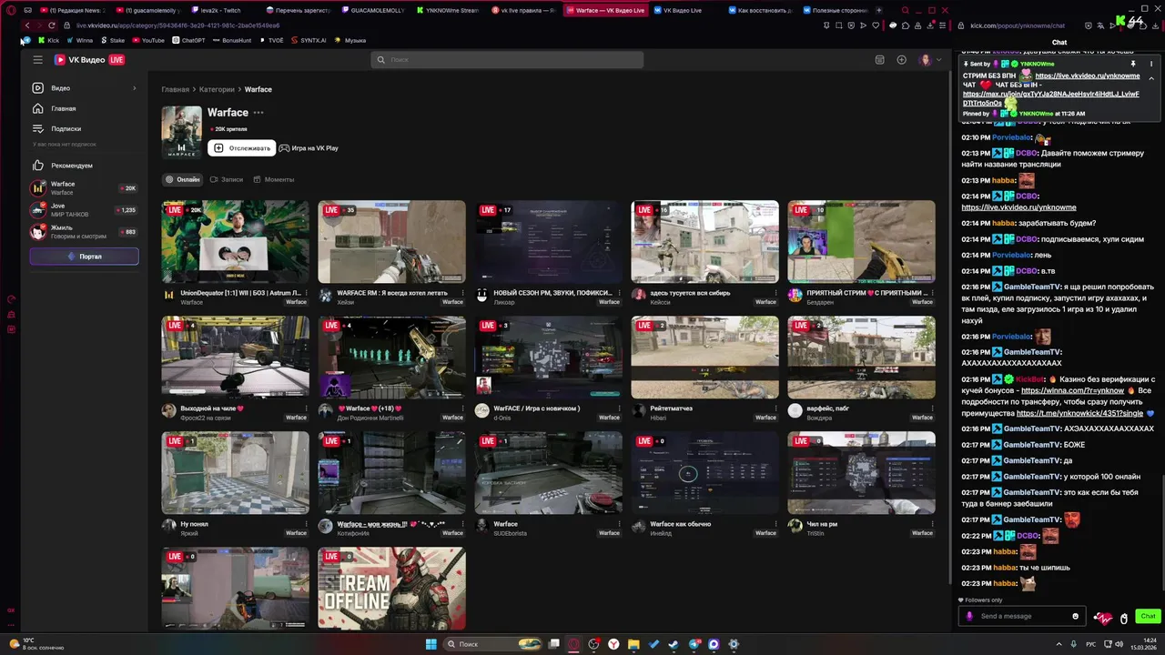Go back with the browser back arrow
The image size is (1165, 655).
tap(28, 25)
